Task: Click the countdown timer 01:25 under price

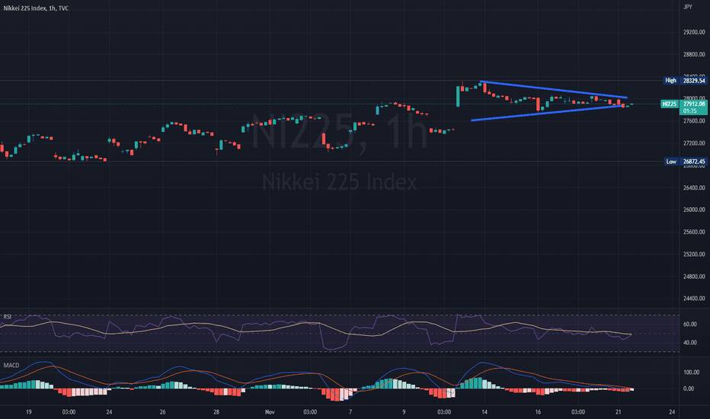Action: [x=689, y=110]
